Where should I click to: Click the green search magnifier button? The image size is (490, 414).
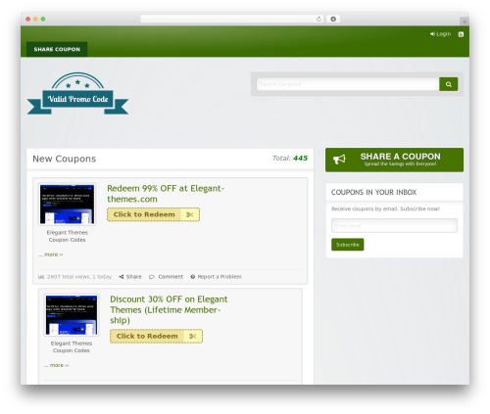[x=449, y=84]
